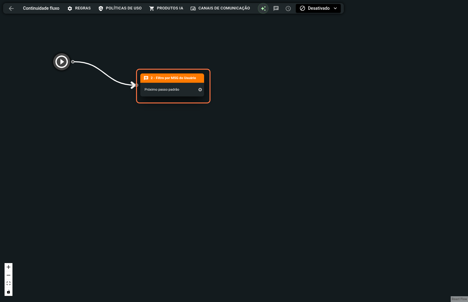468x302 pixels.
Task: Open the REGRAS settings menu
Action: (79, 9)
